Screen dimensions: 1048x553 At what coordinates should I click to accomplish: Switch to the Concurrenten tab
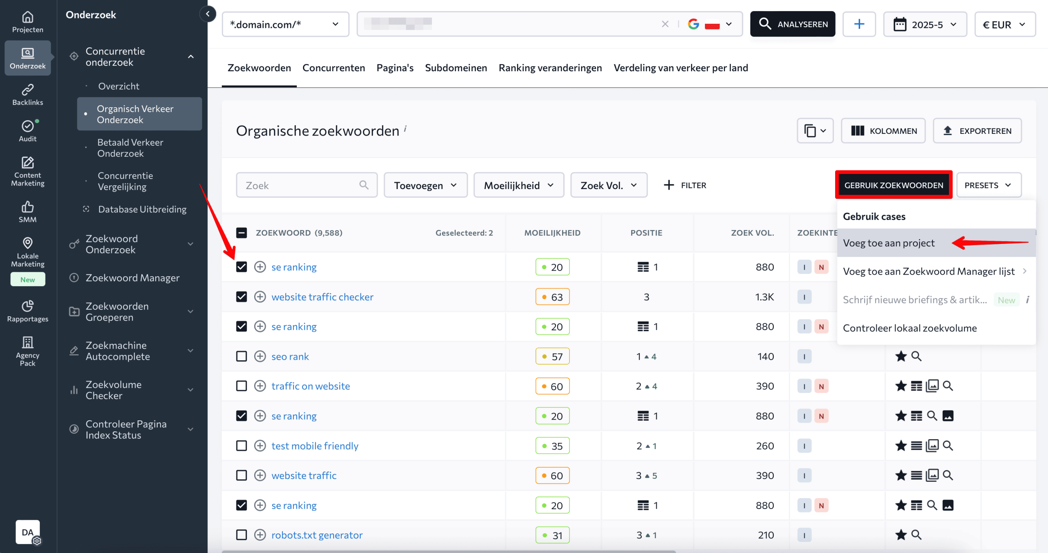(x=334, y=68)
